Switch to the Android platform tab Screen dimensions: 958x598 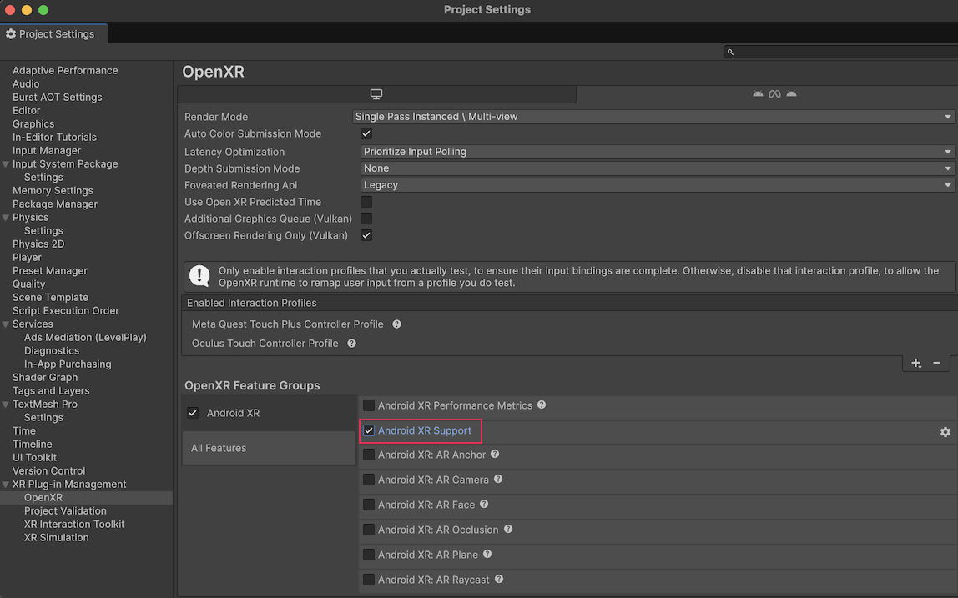774,94
